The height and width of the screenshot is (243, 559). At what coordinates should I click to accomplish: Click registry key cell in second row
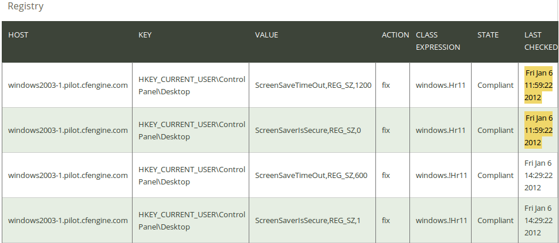tap(192, 130)
